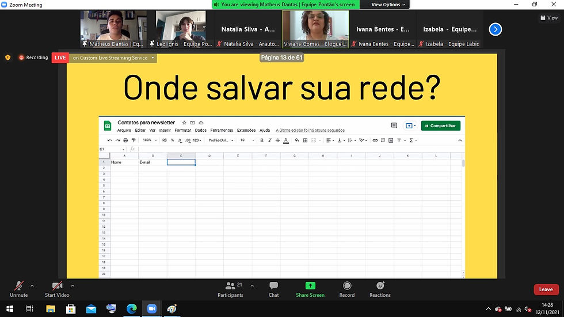
Task: Click the last edit link text
Action: coord(310,131)
